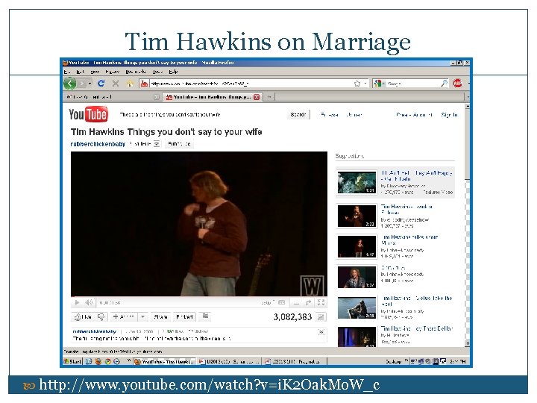Reload the page with the blue refresh icon
Screen dimensions: 537x403
[101, 84]
